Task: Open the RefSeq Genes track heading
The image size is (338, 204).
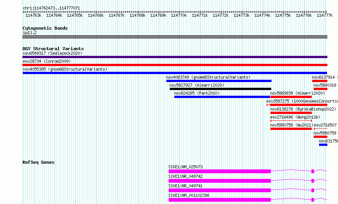Action: coord(38,162)
